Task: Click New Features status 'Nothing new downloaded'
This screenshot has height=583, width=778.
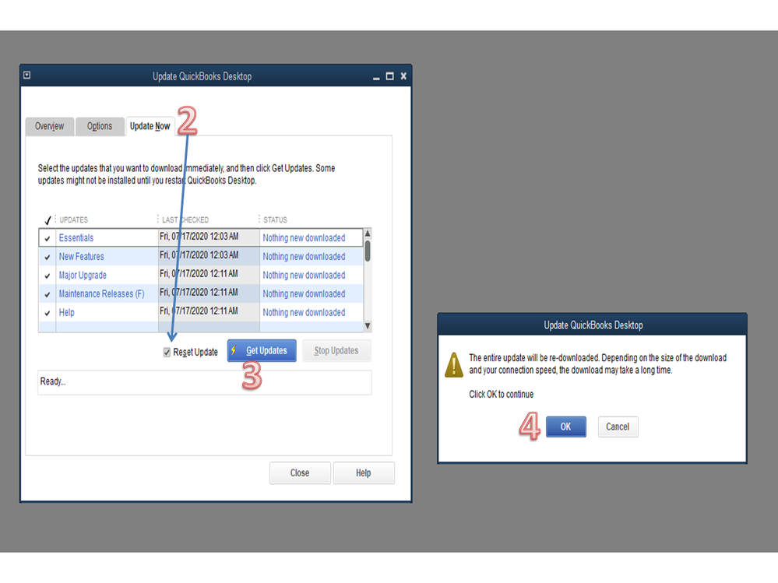Action: [304, 257]
